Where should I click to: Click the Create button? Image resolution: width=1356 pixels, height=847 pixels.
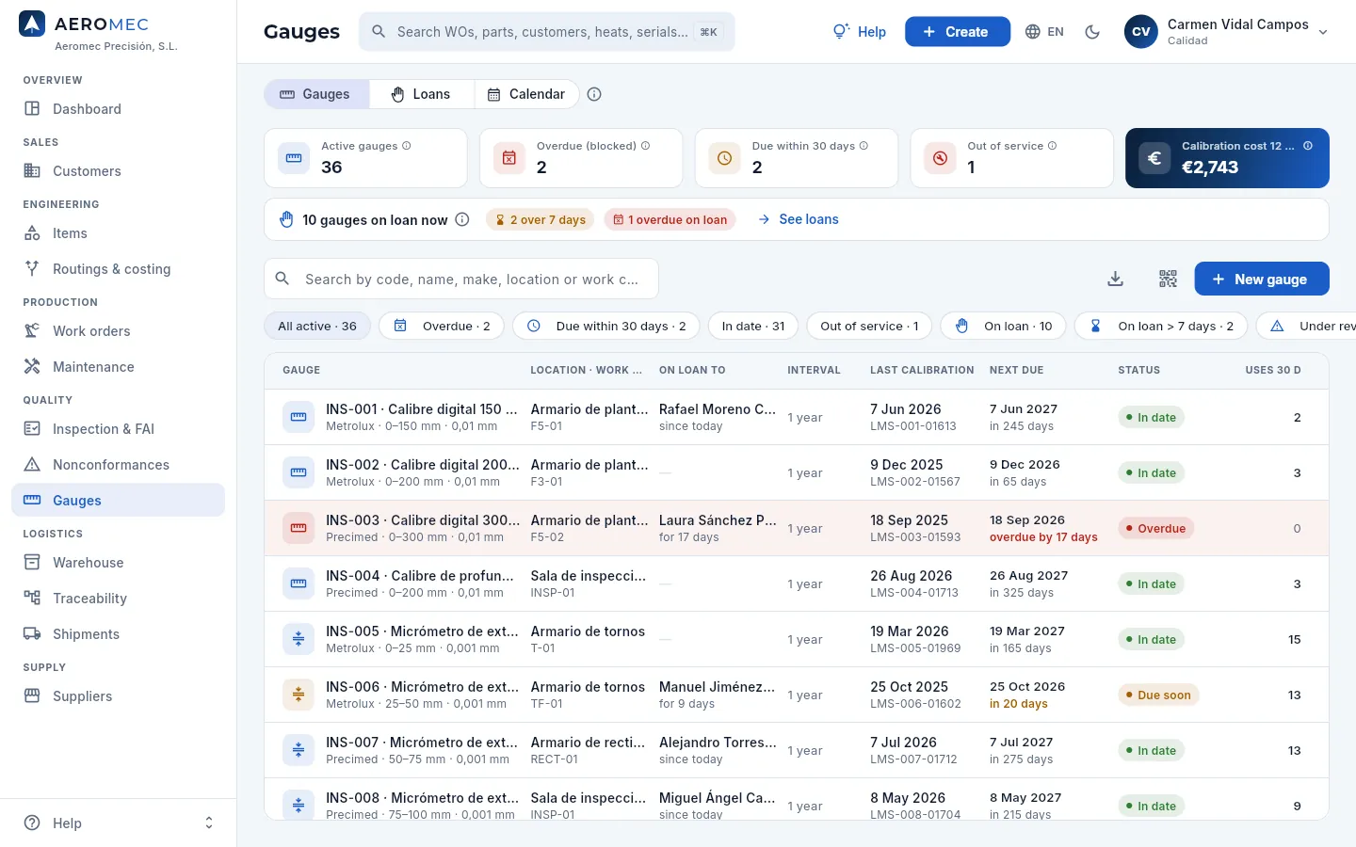pos(957,32)
